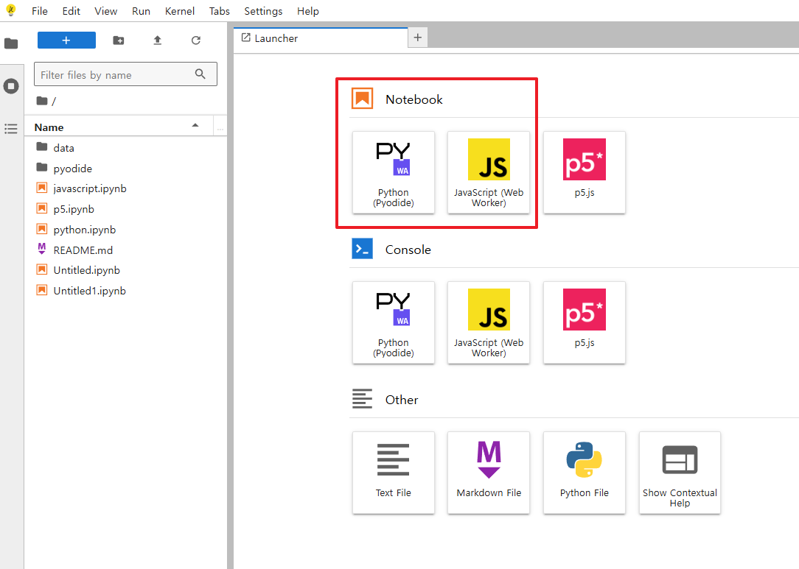Screen dimensions: 799x569
Task: Start a JavaScript (Web Worker) console
Action: pyautogui.click(x=489, y=322)
